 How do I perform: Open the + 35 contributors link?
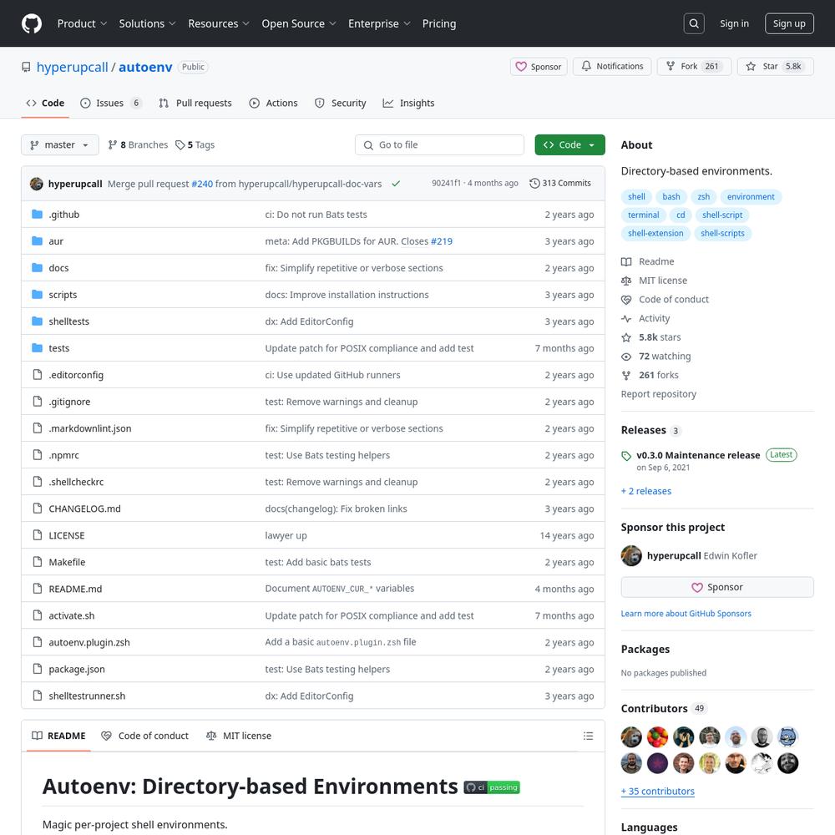coord(658,792)
